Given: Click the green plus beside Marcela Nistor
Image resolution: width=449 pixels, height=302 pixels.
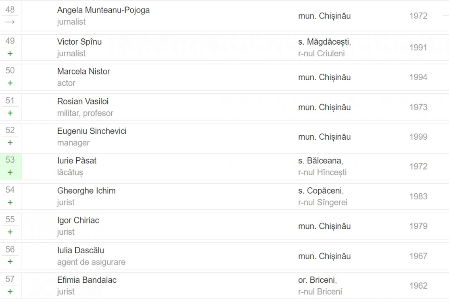Looking at the screenshot, I should 10,83.
